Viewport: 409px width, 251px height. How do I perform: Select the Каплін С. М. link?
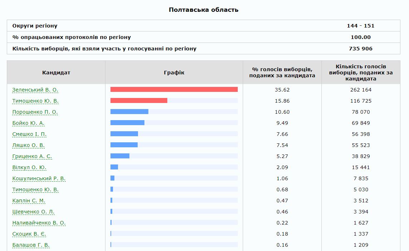[29, 201]
